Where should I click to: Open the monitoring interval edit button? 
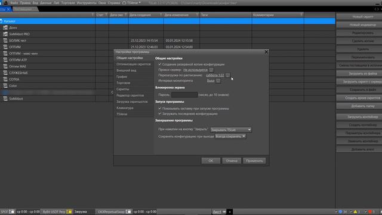pyautogui.click(x=218, y=81)
